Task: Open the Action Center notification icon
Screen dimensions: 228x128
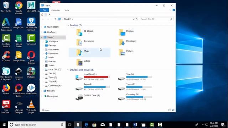Action: coord(223,125)
